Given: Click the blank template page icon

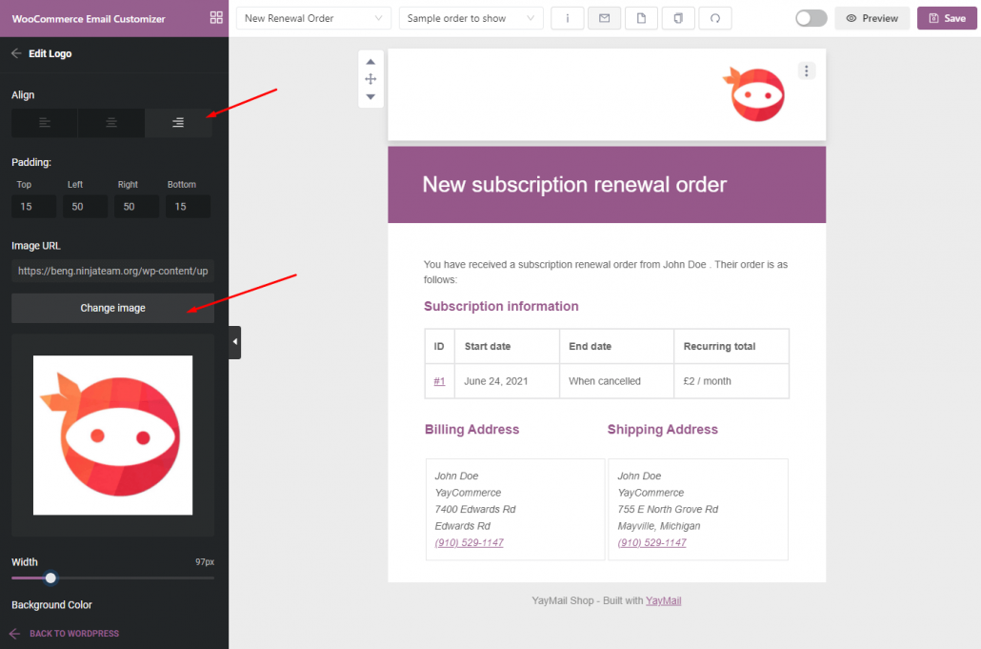Looking at the screenshot, I should (641, 18).
